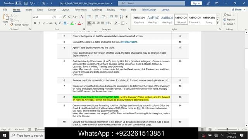Open numbering list dropdown arrow
This screenshot has height=139, width=248.
pyautogui.click(x=100, y=17)
